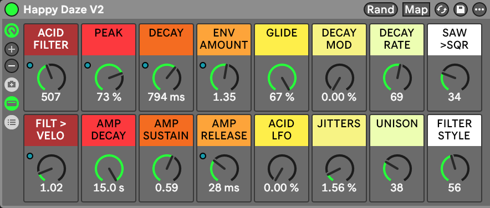Click the SAW >SQR knob
This screenshot has height=208, width=490.
[455, 77]
